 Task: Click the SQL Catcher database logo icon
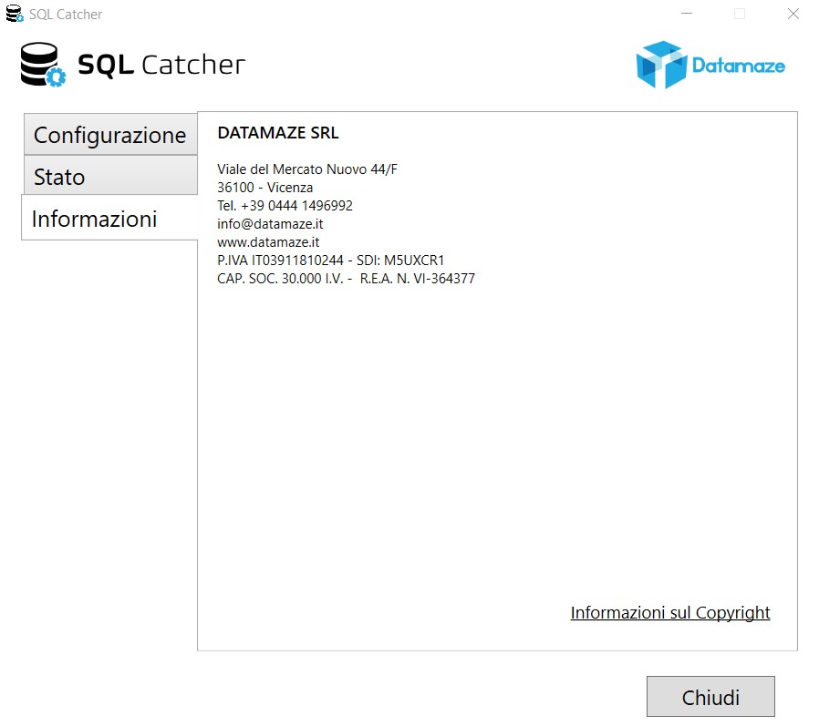tap(43, 65)
